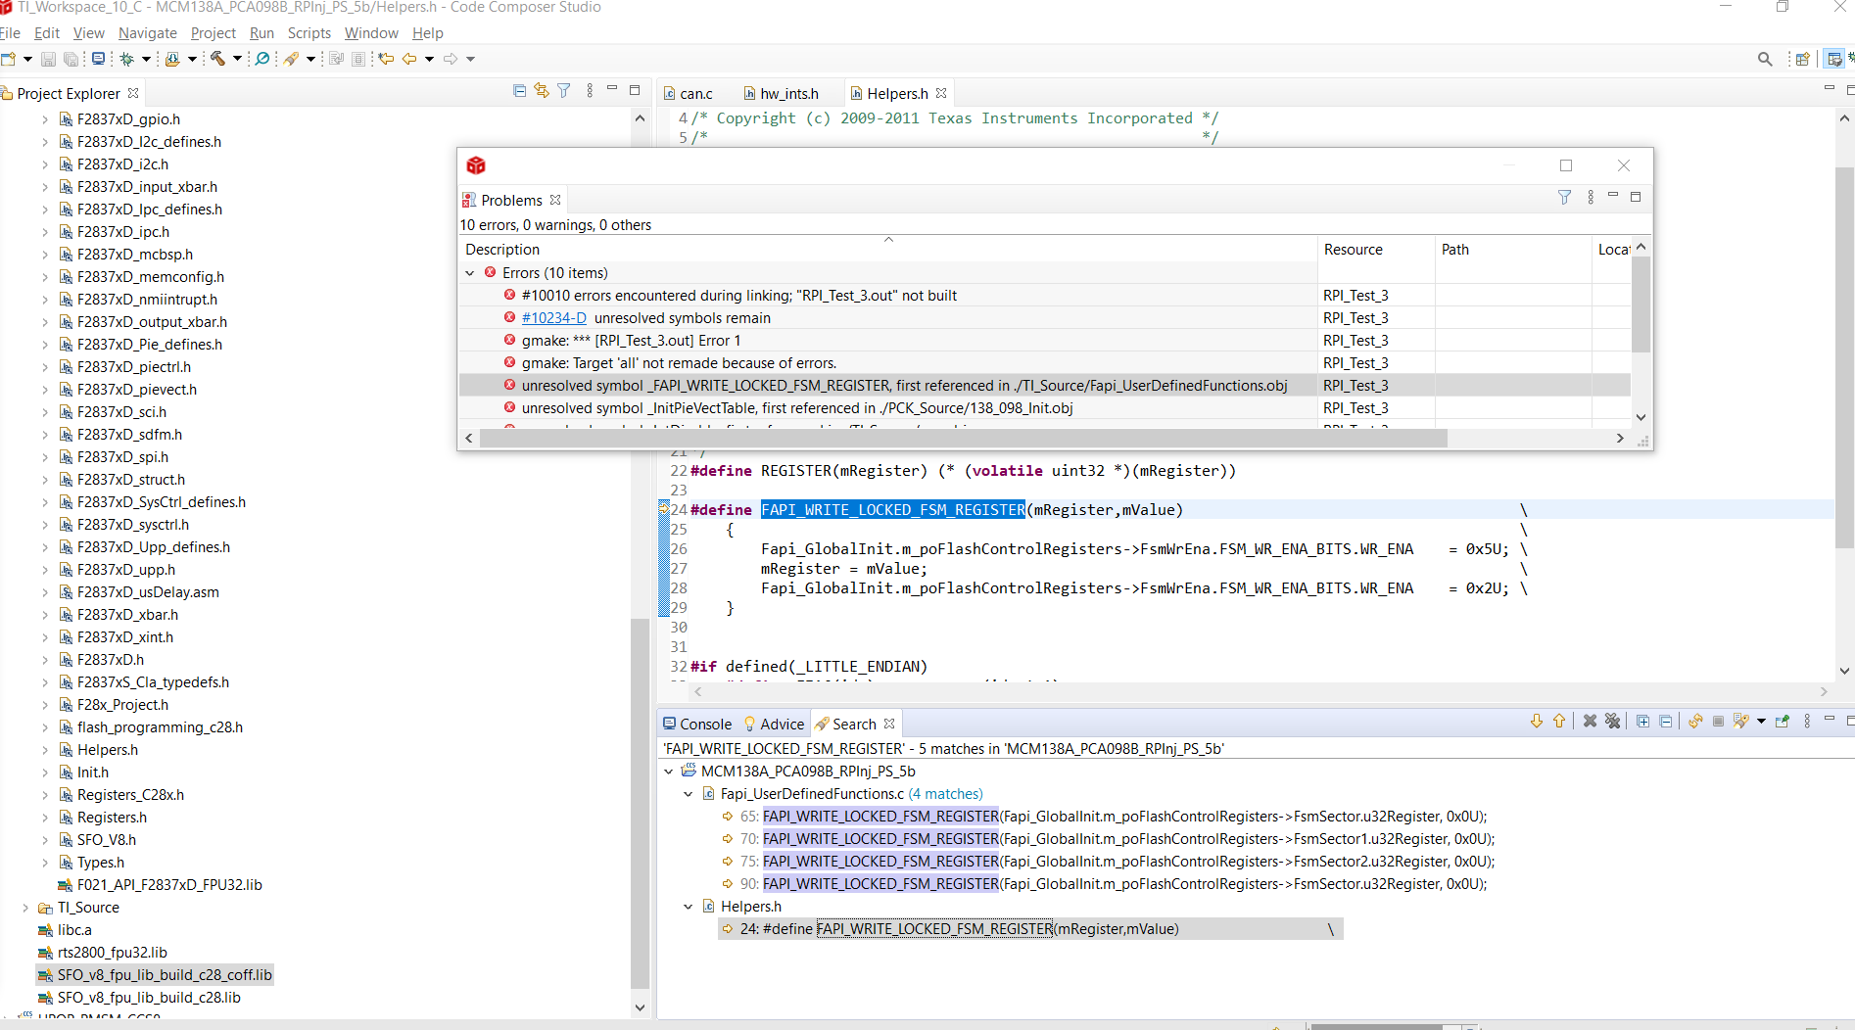Show next match in Search view
This screenshot has width=1855, height=1030.
pos(1536,722)
